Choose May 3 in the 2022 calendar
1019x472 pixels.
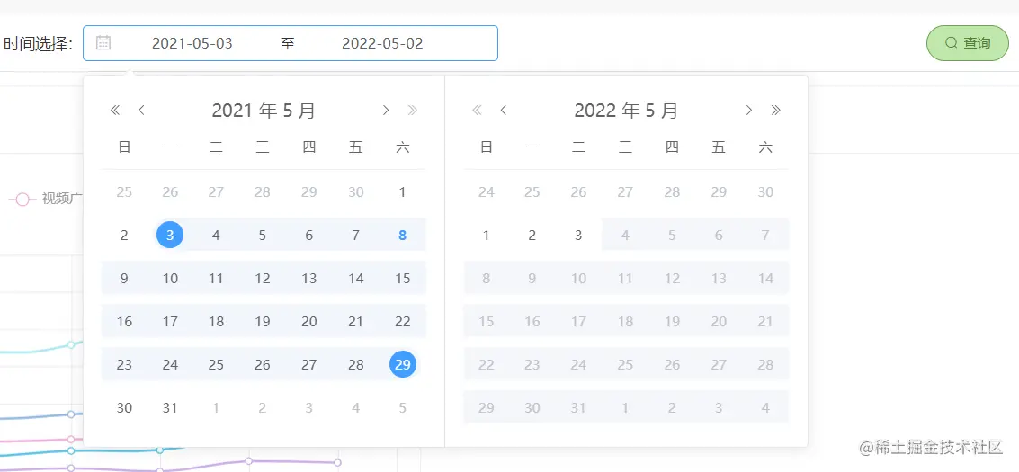(x=578, y=236)
